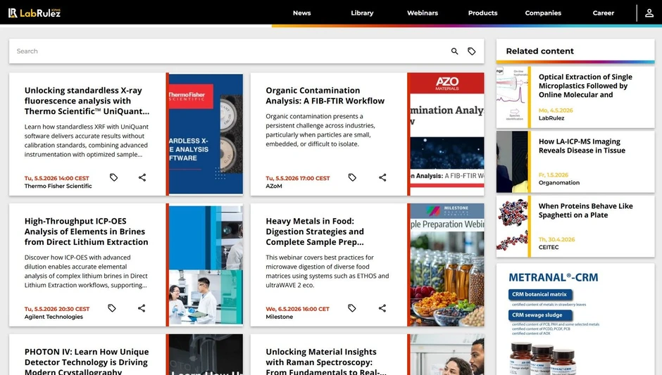Click 'LabRulez' source under microplastics article
Image resolution: width=662 pixels, height=375 pixels.
551,118
